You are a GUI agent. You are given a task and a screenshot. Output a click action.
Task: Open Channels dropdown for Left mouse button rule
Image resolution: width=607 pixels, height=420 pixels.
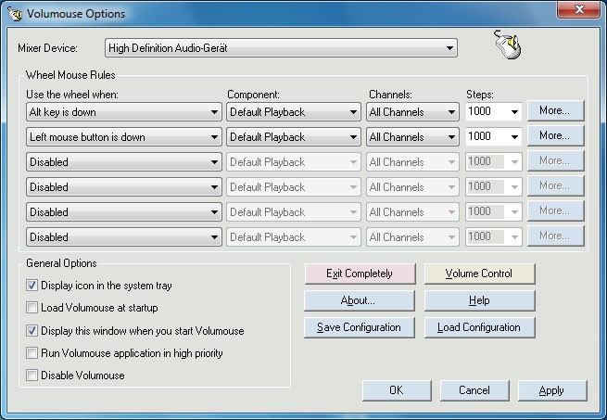[x=412, y=137]
